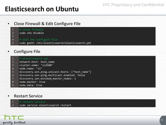
Task: Click the "node.master: true" line
Action: (32, 82)
